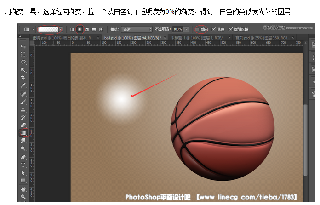Expand the toolbox double-arrow toggle

click(20, 36)
